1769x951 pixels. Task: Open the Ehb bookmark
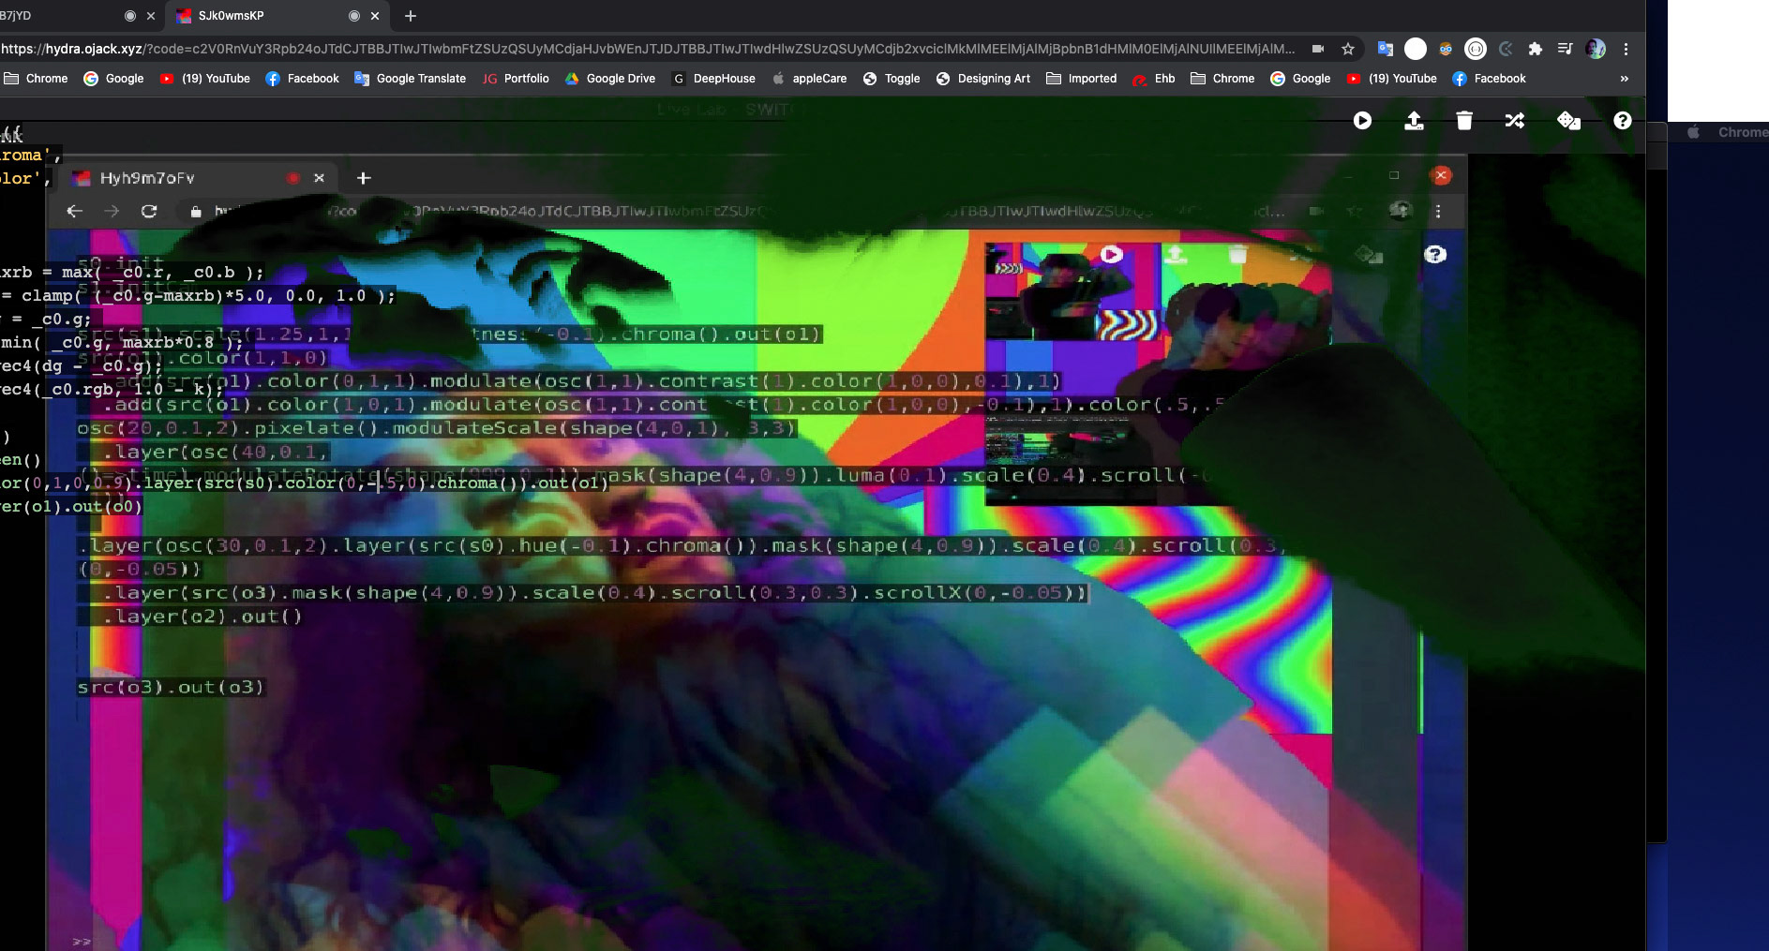(1153, 79)
